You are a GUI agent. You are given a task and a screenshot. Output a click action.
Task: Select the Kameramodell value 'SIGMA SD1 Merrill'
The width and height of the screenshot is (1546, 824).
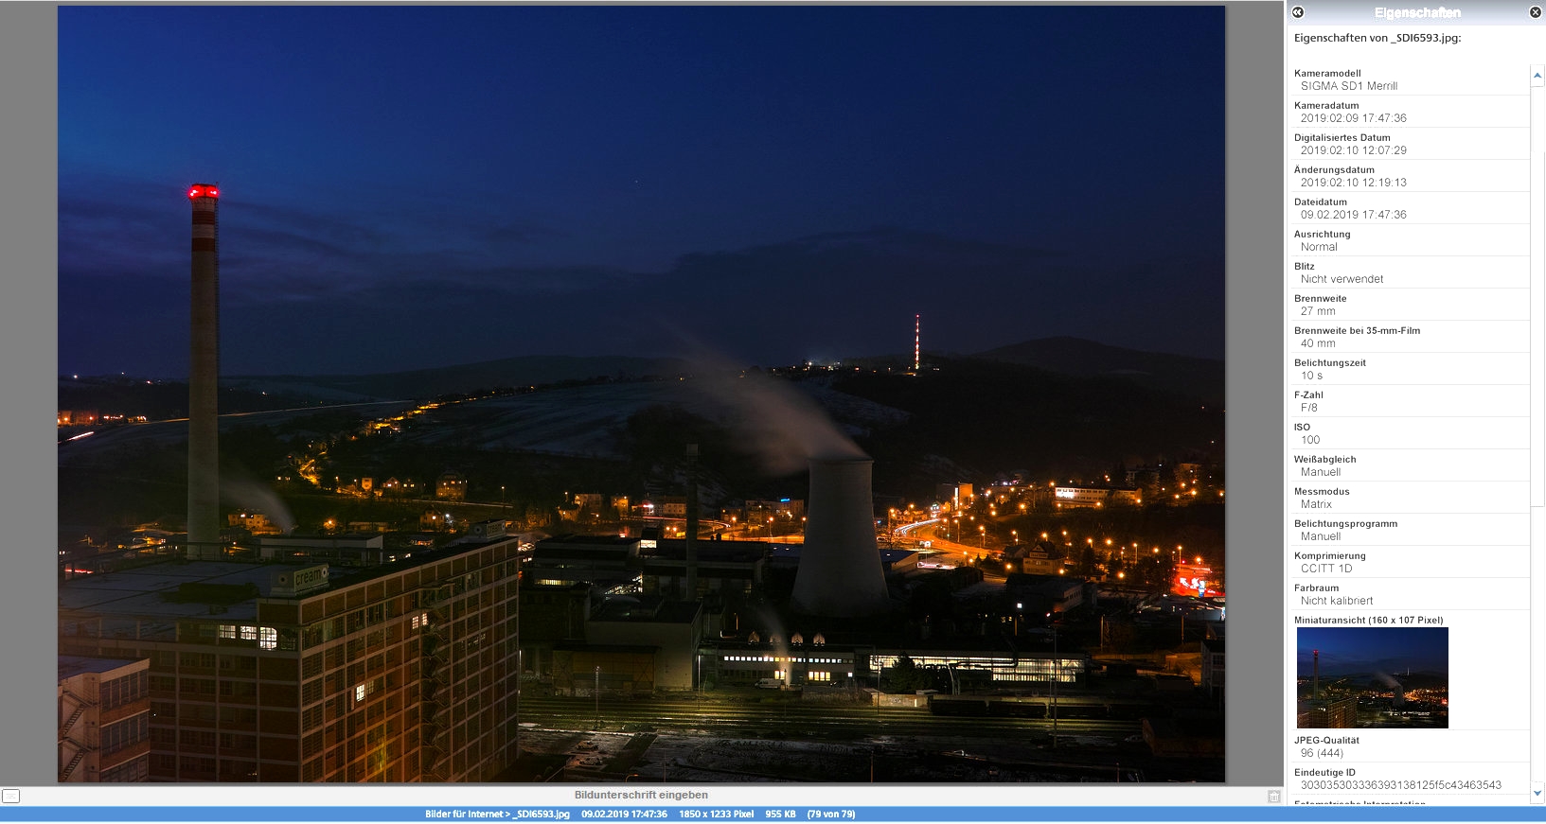point(1348,86)
